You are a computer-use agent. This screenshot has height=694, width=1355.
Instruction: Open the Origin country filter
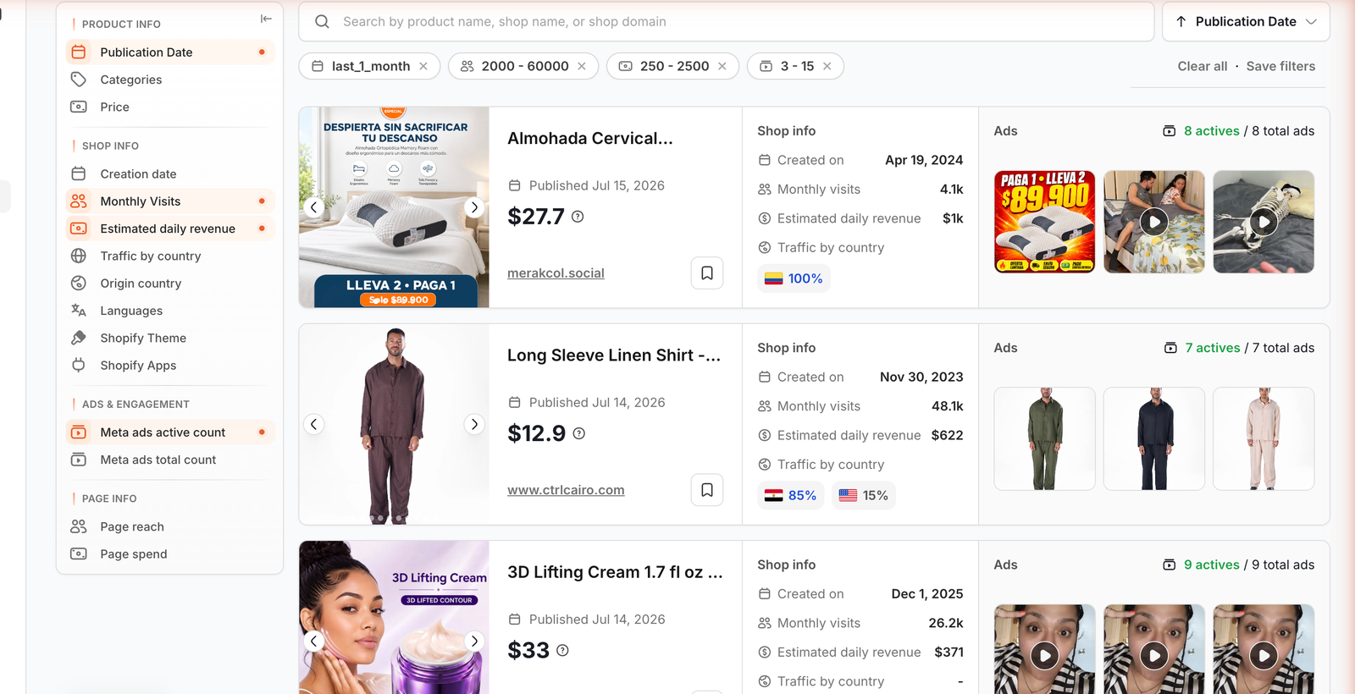point(170,283)
